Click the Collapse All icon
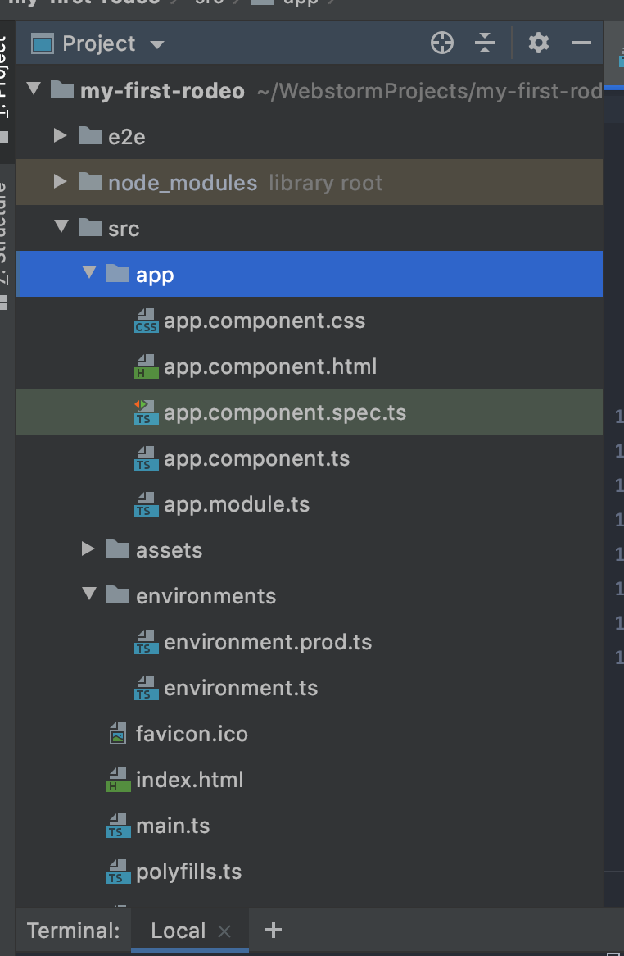The width and height of the screenshot is (624, 956). click(485, 43)
